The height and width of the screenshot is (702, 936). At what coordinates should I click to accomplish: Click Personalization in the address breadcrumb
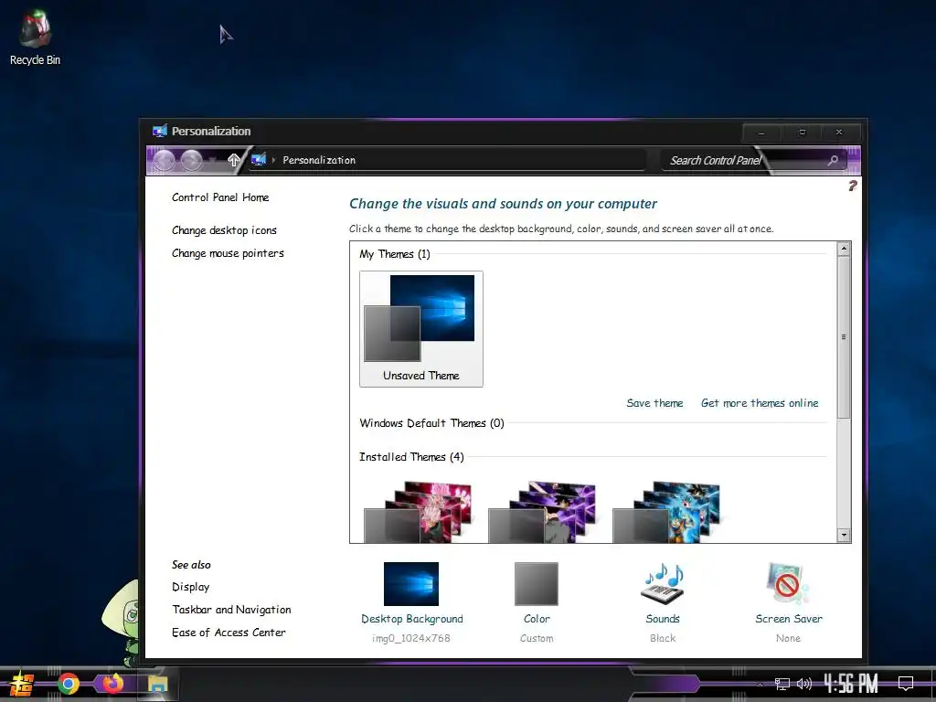[319, 160]
